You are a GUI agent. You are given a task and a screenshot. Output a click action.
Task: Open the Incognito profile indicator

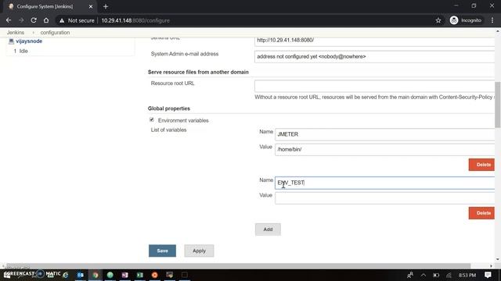point(466,20)
